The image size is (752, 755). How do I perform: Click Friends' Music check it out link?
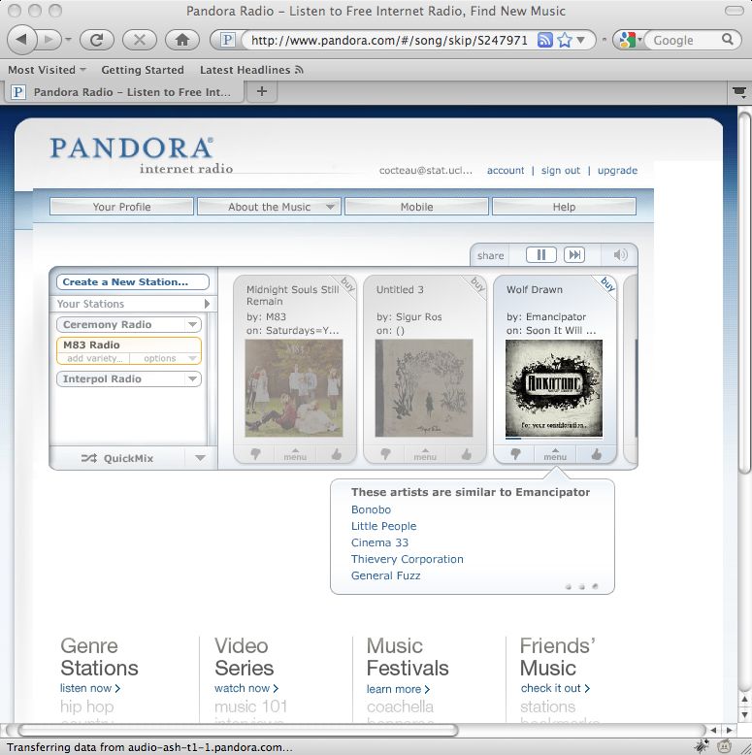tap(555, 688)
